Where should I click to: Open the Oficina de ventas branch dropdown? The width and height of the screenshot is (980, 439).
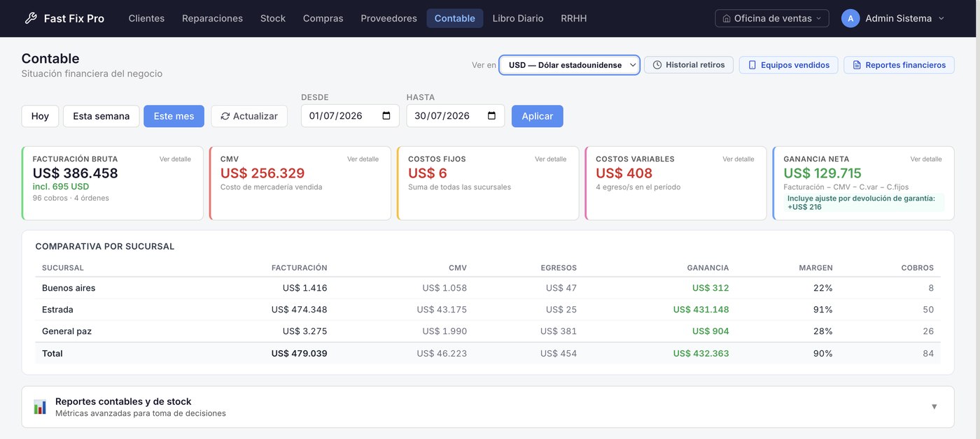(x=771, y=18)
